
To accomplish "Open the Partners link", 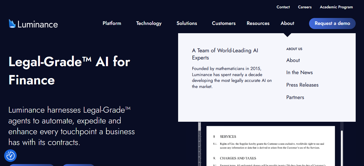I will point(295,97).
